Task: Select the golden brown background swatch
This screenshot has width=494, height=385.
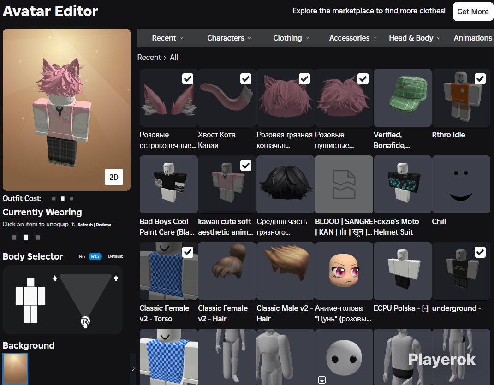Action: 15,368
